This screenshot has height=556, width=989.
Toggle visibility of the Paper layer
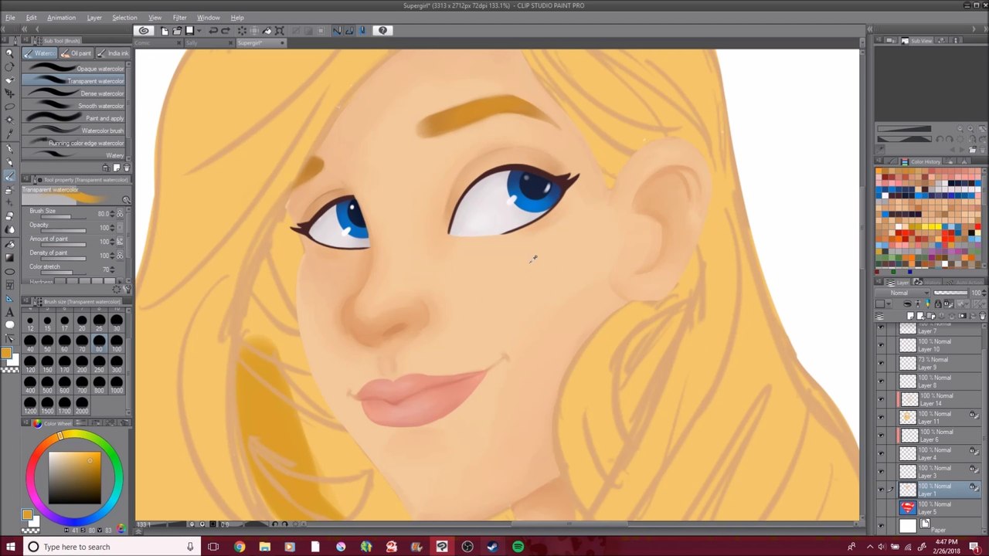[x=881, y=526]
